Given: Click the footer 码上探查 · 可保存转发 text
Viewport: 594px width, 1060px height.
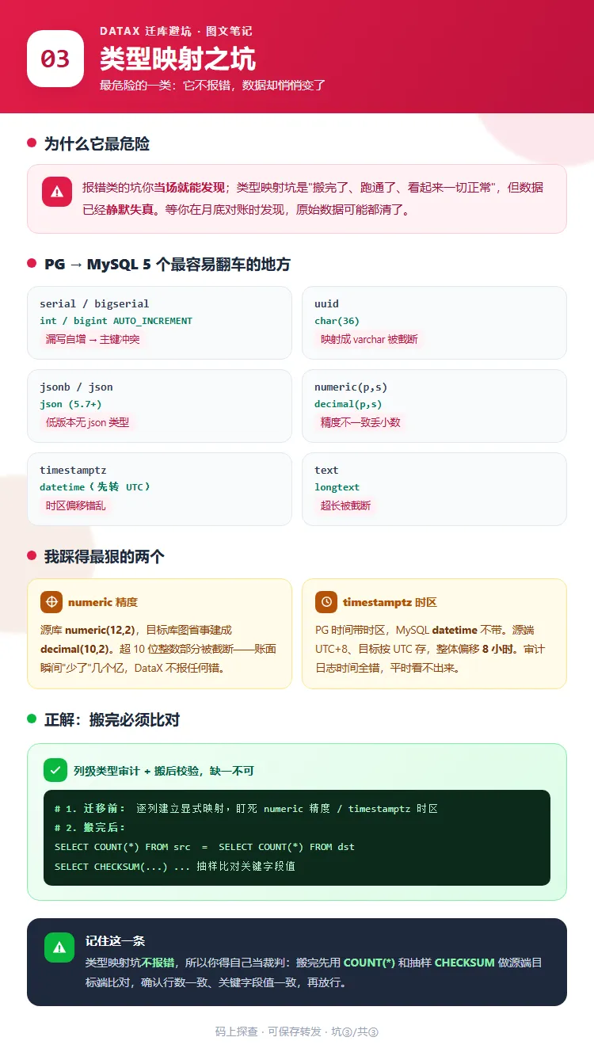Looking at the screenshot, I should click(297, 1031).
